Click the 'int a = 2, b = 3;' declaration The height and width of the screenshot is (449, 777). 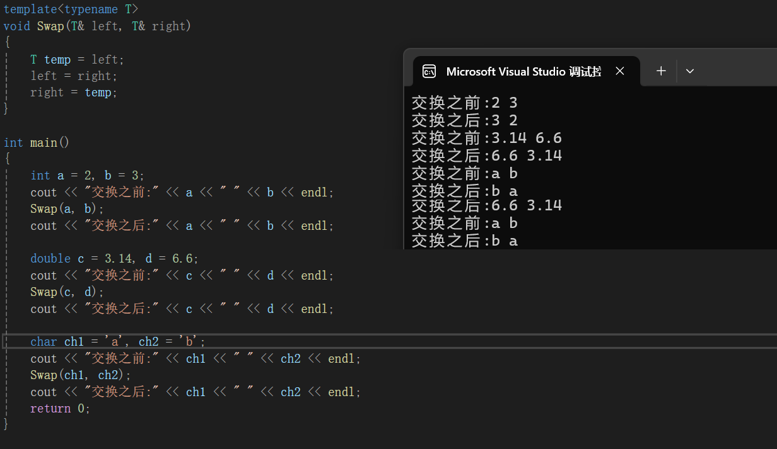(x=87, y=175)
